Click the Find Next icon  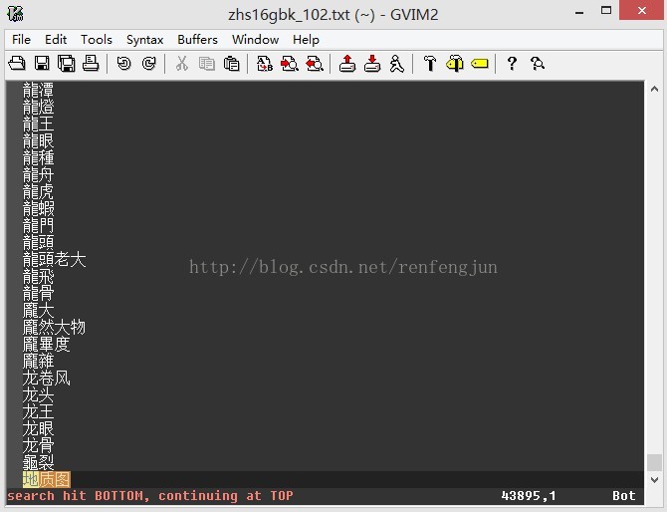[x=290, y=64]
